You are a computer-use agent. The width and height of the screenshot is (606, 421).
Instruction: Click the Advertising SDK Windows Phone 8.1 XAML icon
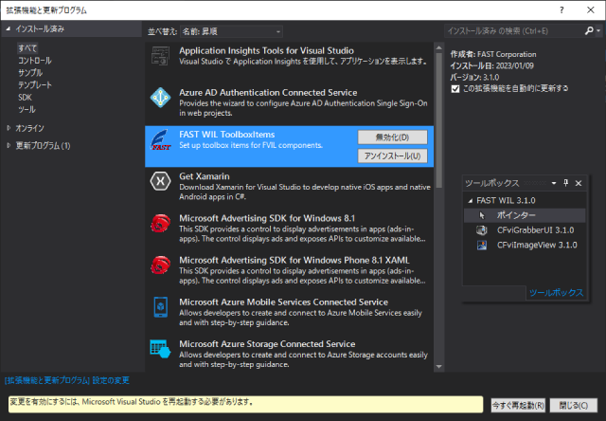(160, 265)
